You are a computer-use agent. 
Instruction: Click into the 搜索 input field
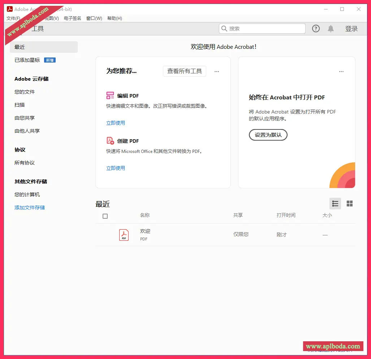(266, 29)
